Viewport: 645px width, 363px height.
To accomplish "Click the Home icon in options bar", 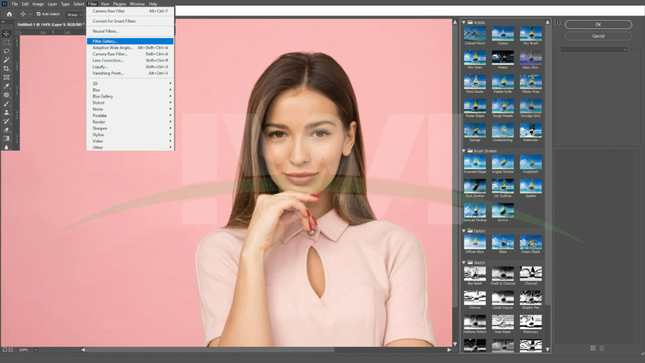I will pos(9,14).
